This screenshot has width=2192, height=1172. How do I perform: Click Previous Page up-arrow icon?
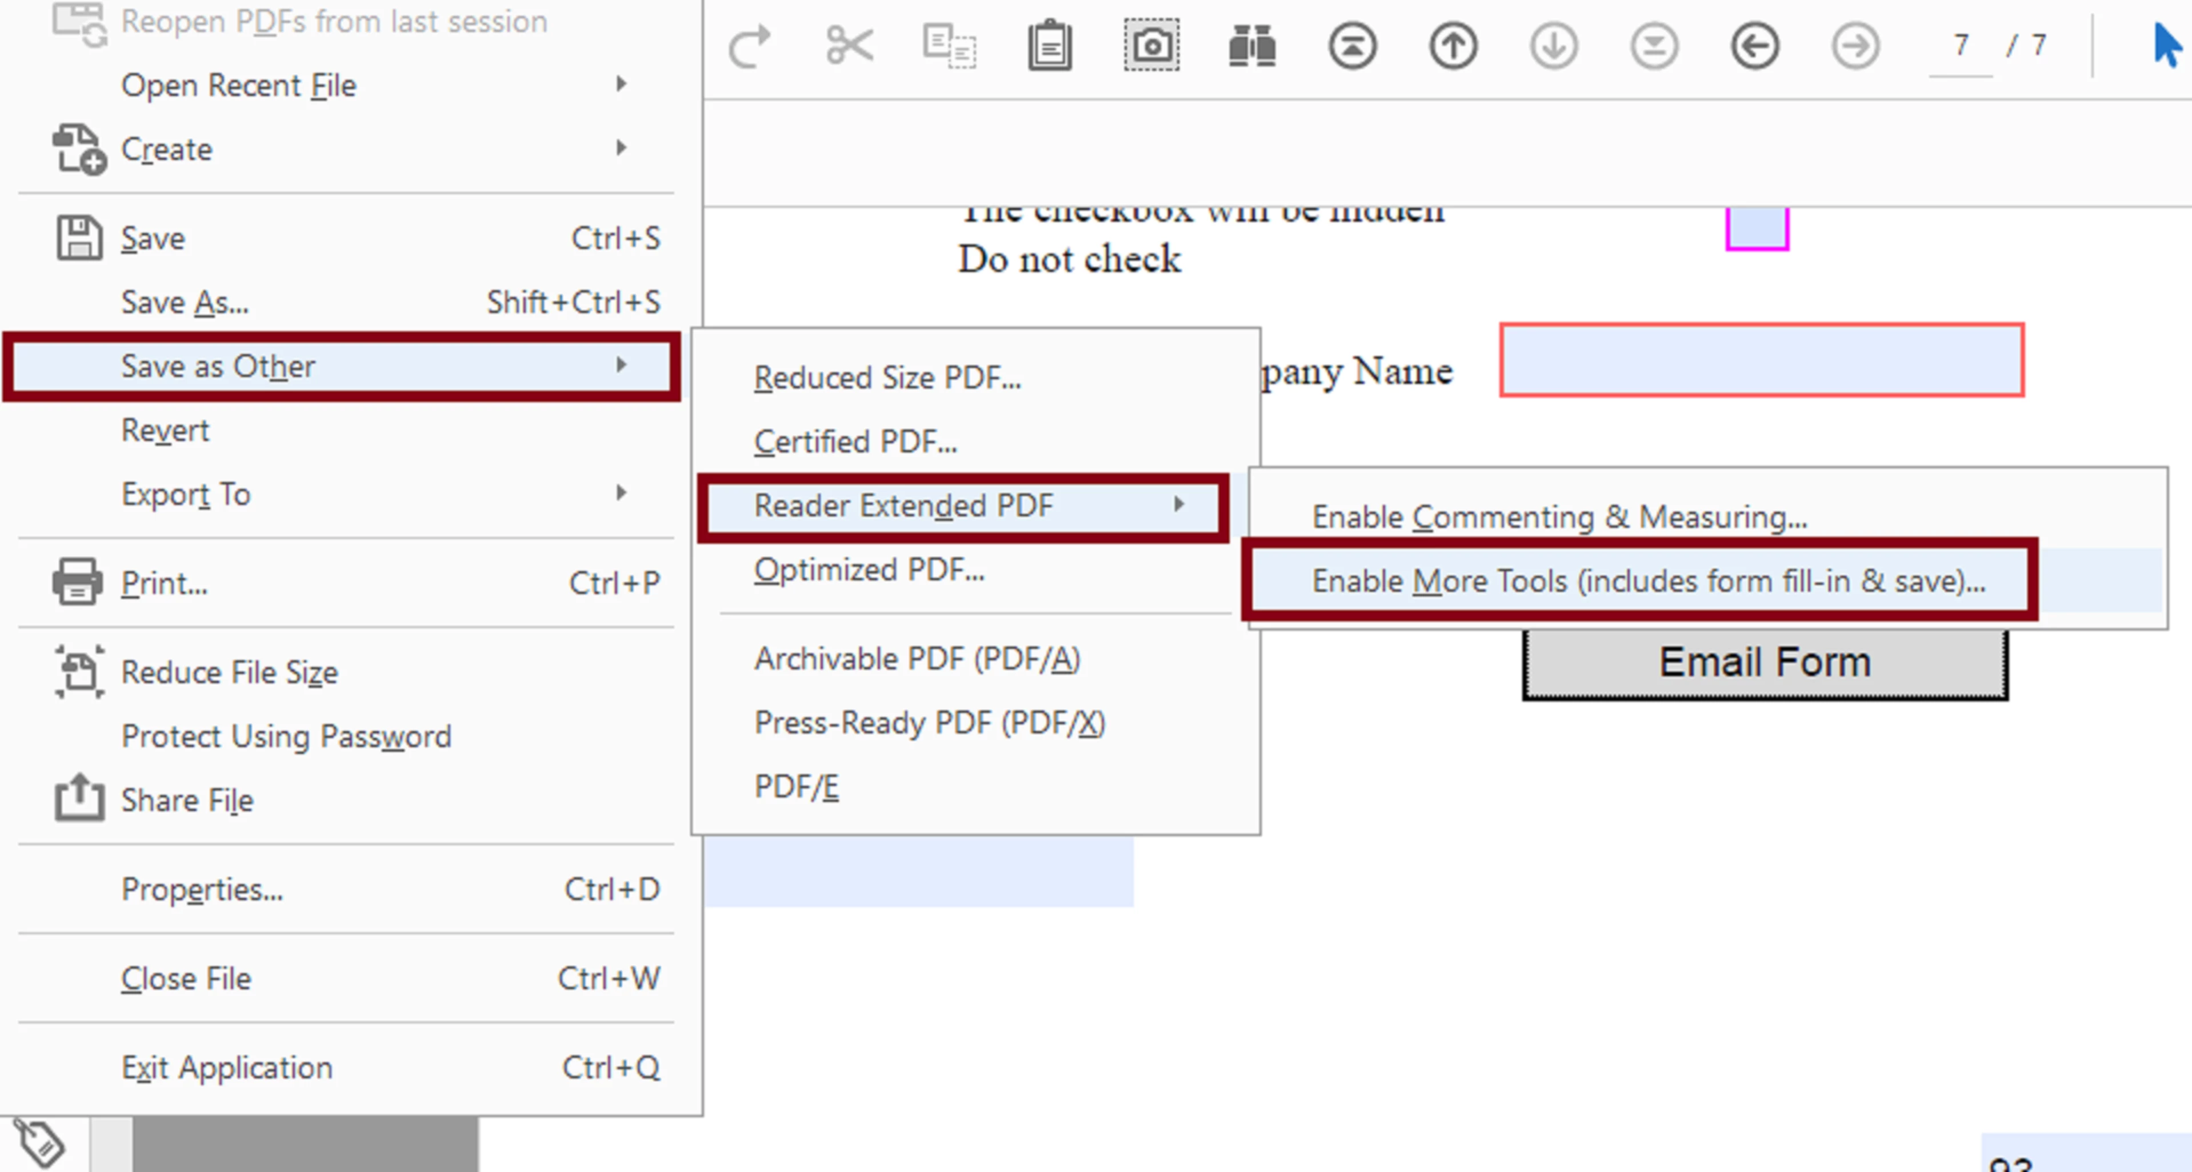[1453, 46]
